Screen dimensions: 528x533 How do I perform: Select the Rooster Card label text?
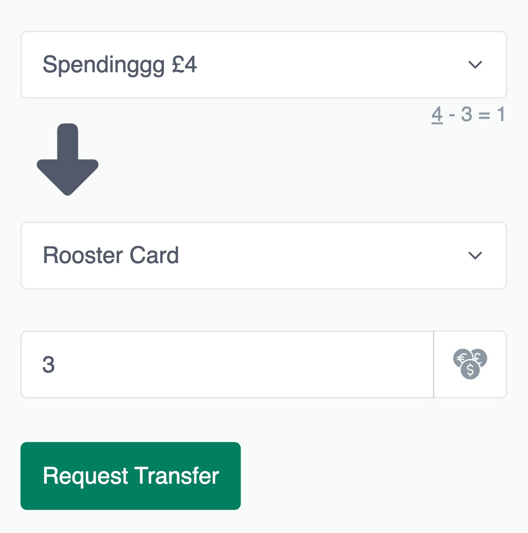click(x=111, y=255)
